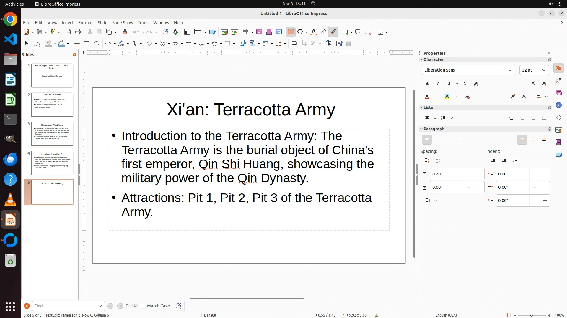Click the Spelling check icon
Screen dimensions: 567x318
pos(176,32)
